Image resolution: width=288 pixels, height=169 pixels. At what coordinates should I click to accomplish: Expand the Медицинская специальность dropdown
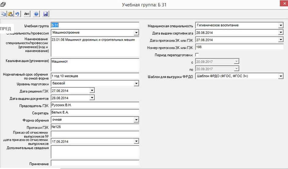(x=281, y=25)
